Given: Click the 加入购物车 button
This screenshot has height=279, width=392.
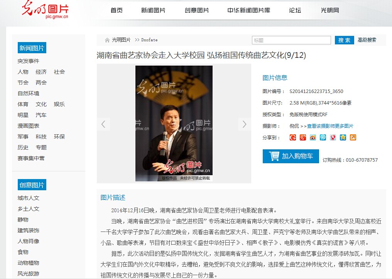Looking at the screenshot, I should [x=291, y=156].
